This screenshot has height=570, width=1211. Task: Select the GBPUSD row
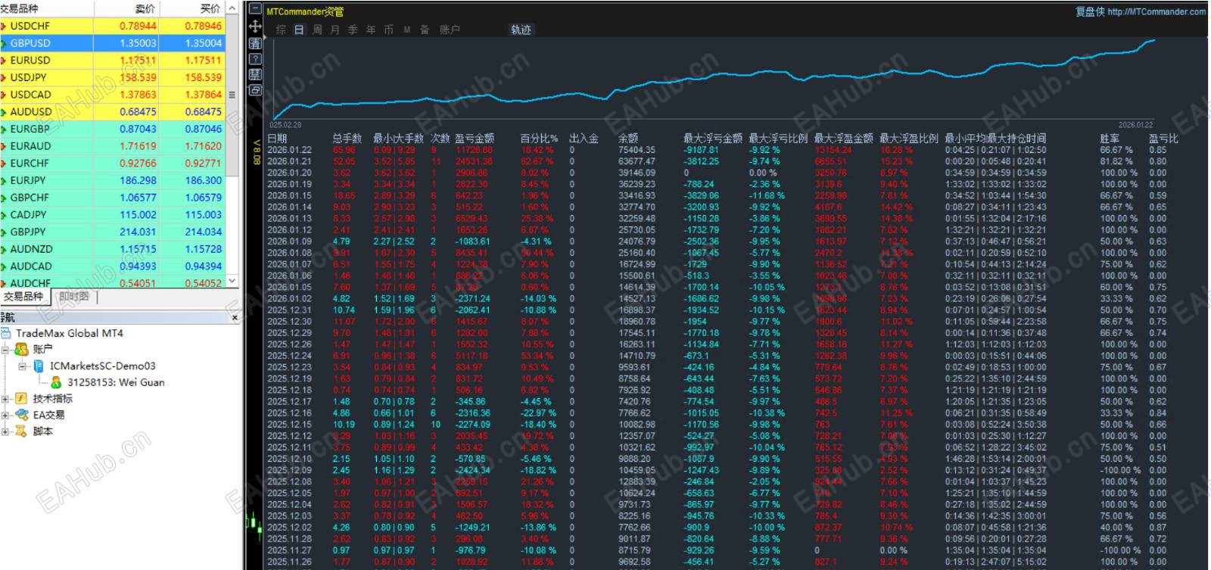[113, 43]
